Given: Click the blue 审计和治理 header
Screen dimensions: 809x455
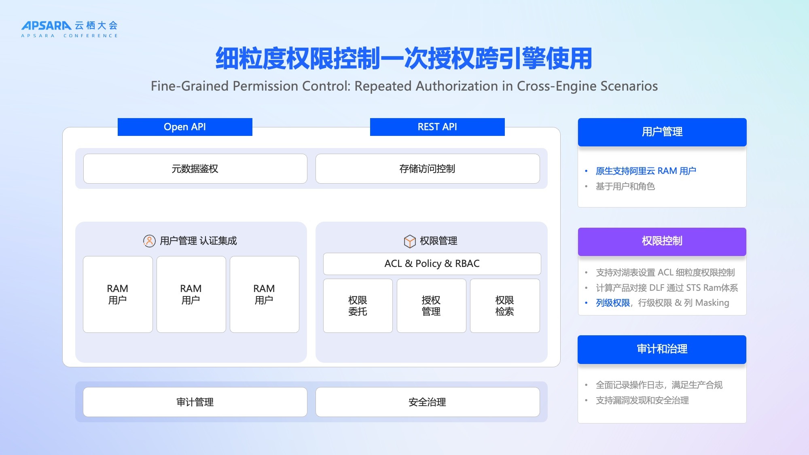Looking at the screenshot, I should (662, 349).
